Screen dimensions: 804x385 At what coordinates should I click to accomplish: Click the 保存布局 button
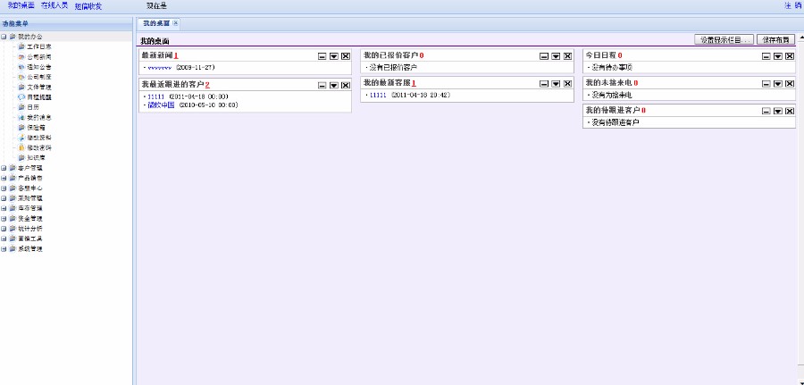[775, 39]
